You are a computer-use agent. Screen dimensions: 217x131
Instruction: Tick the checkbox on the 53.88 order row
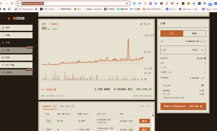click(x=42, y=121)
